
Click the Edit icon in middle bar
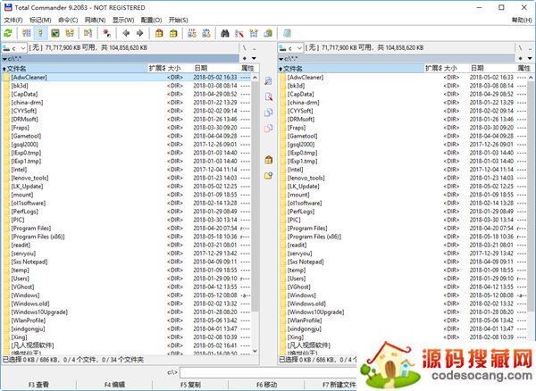pos(269,96)
